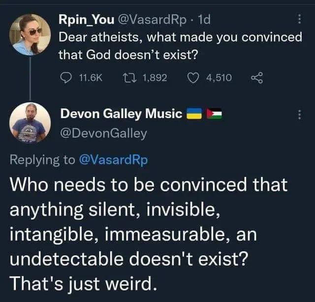Open the more options menu on Devon Galley's reply
This screenshot has width=315, height=302.
298,115
